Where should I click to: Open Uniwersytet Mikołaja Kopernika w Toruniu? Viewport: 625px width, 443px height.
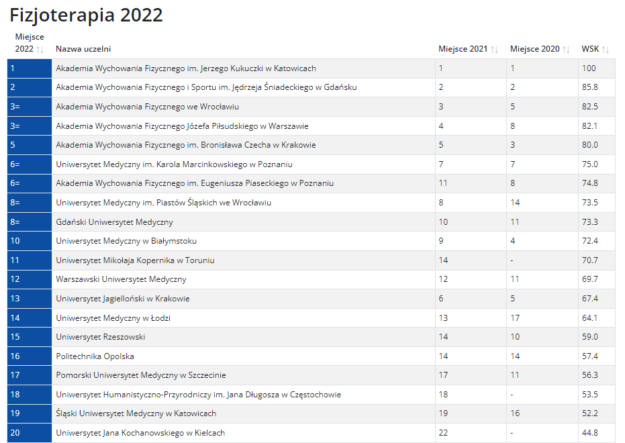pyautogui.click(x=135, y=260)
